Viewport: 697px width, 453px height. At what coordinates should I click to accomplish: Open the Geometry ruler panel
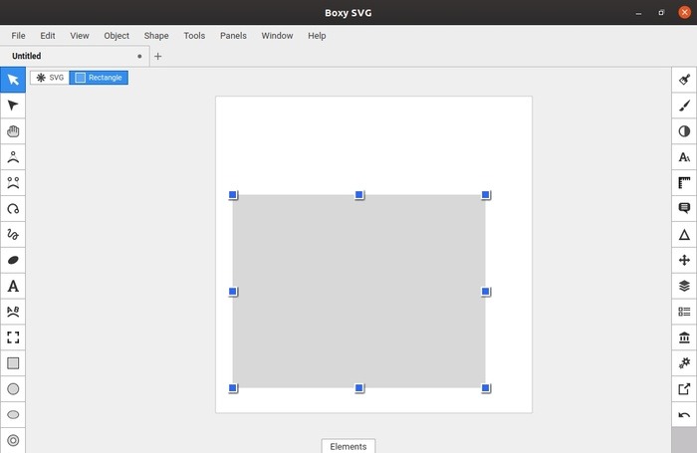click(x=684, y=183)
